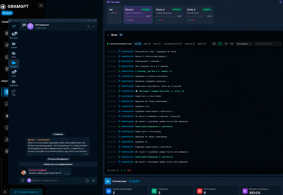Click the Покращити підписку button
Image resolution: width=283 pixels, height=195 pixels.
point(26,192)
